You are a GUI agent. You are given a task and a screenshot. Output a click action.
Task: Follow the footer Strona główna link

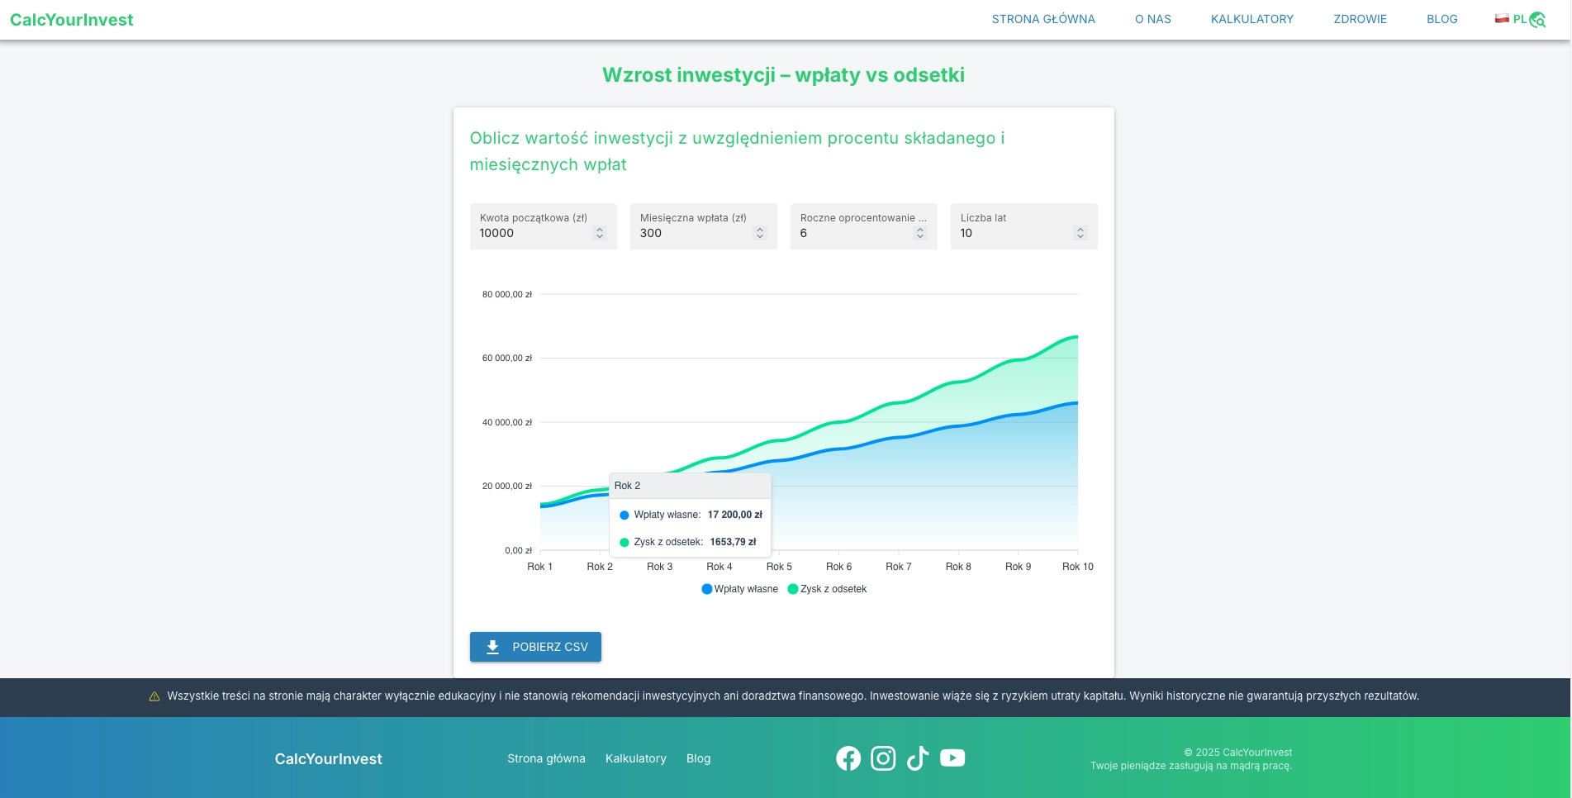[x=546, y=758]
